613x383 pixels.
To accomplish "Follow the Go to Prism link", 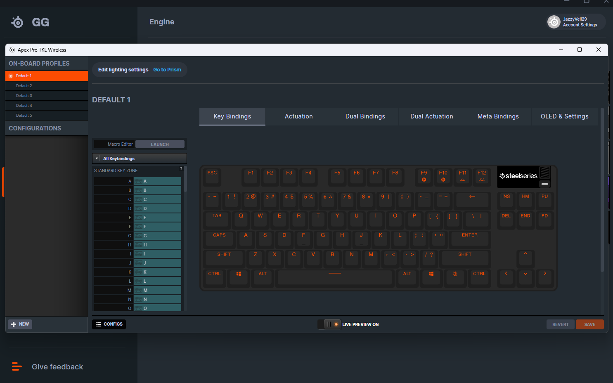I will (167, 70).
